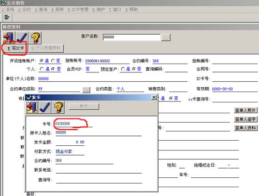Viewport: 259px width, 196px height.
Task: Click the 发卡金额 field
Action: coord(70,142)
